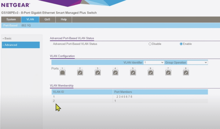
Task: Open the Help tab
Action: click(64, 20)
